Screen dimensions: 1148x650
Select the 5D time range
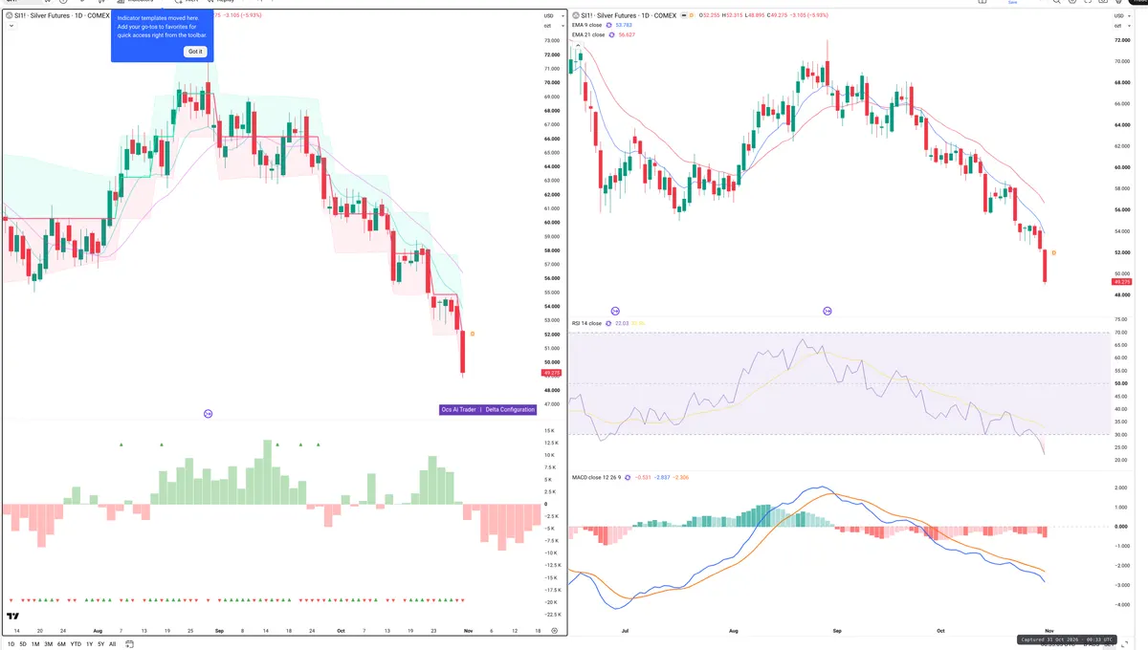pos(23,644)
